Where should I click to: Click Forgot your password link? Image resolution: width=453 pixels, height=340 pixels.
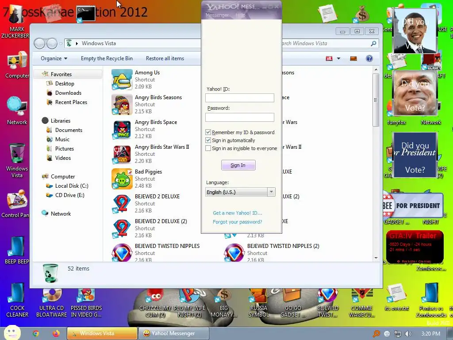(238, 222)
